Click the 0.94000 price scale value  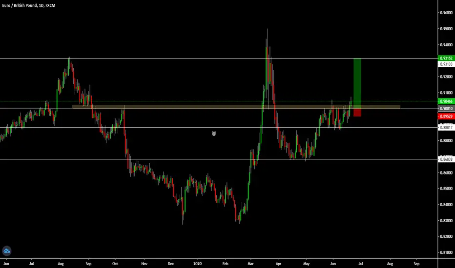pyautogui.click(x=446, y=45)
